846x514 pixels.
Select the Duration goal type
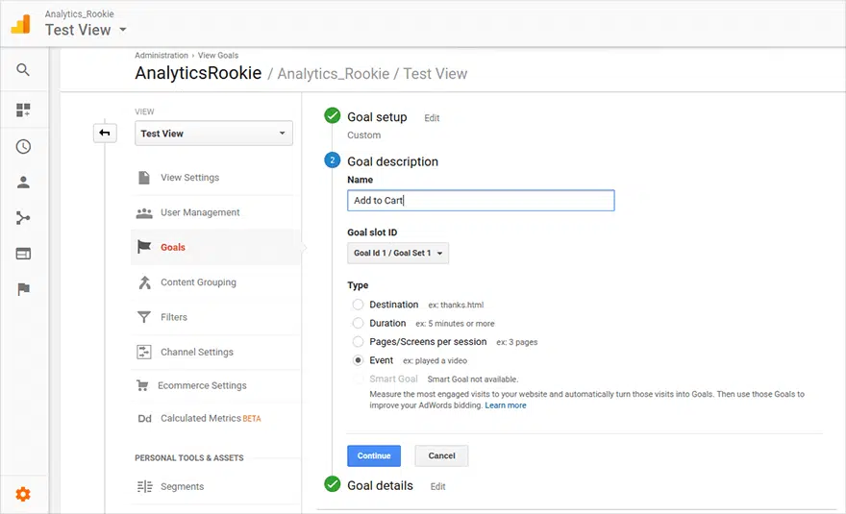[359, 324]
